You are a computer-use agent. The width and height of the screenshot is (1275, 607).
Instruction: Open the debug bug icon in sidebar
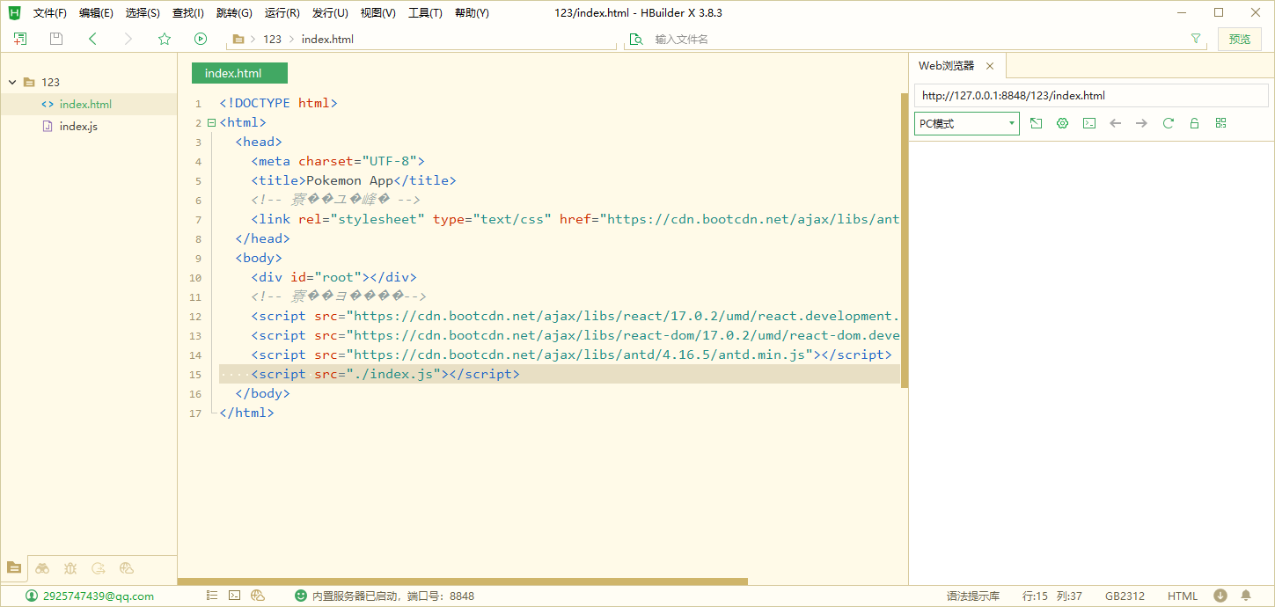70,568
